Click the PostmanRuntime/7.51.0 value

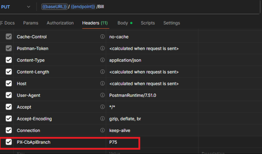tap(133, 95)
